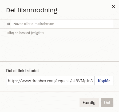Click the greyed-out Del button
This screenshot has width=119, height=112.
coord(107,102)
